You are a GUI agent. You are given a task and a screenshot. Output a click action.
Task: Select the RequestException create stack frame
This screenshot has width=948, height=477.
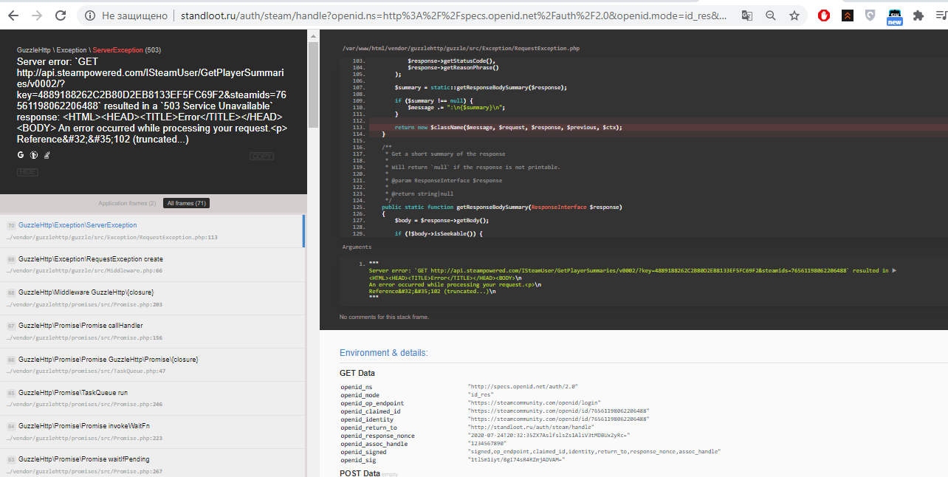click(x=91, y=259)
